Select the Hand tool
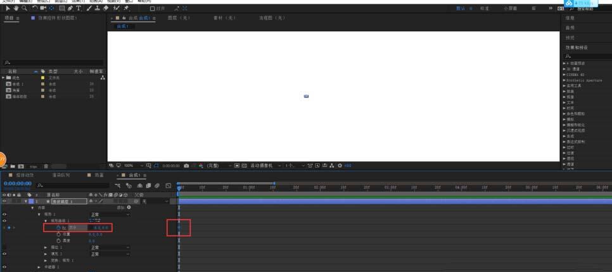Image resolution: width=612 pixels, height=272 pixels. pos(16,8)
